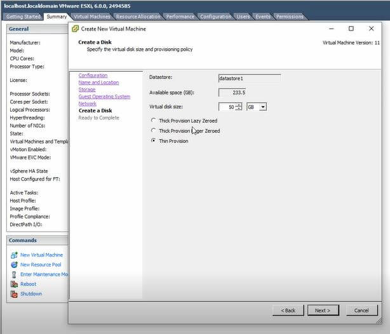The height and width of the screenshot is (334, 390).
Task: Click the DirectPath I/O label
Action: pos(26,224)
